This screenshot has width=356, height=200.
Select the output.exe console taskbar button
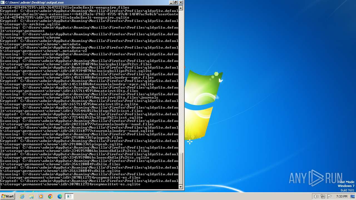click(69, 196)
